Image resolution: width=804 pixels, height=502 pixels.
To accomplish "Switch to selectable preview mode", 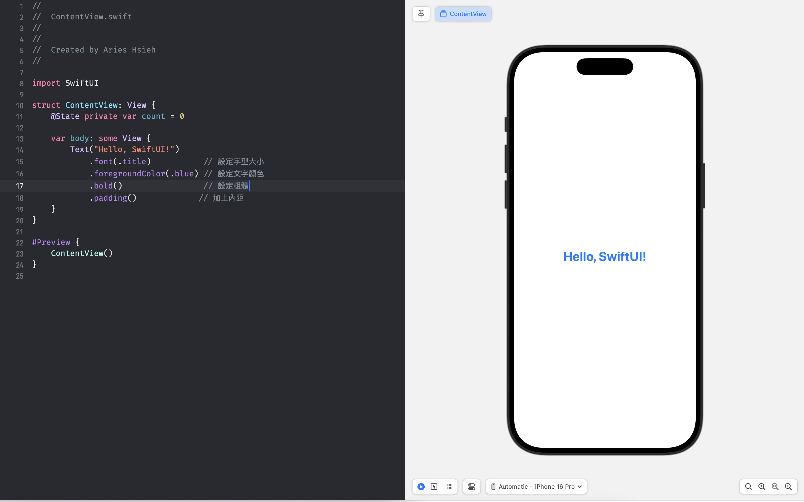I will [x=434, y=487].
